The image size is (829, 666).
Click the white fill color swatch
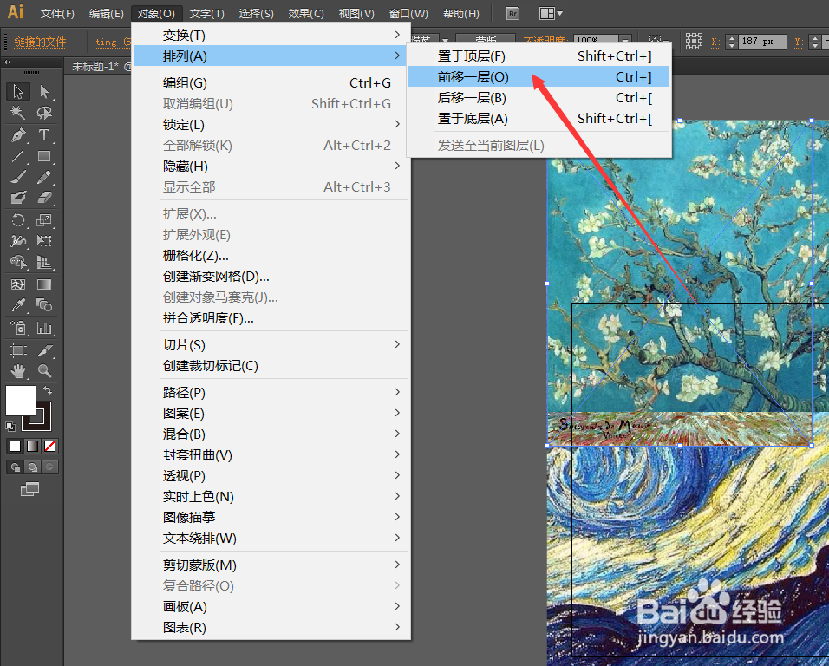21,401
